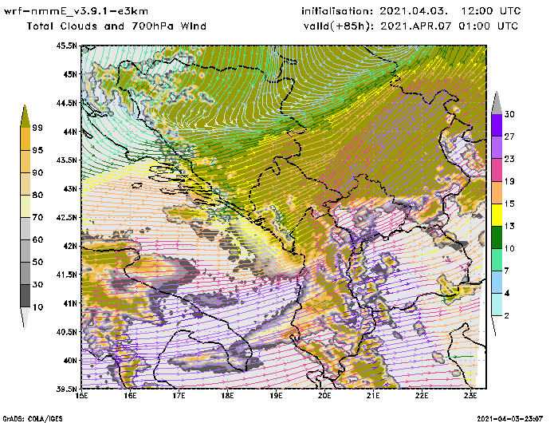This screenshot has height=423, width=558.
Task: Click the olive arrow above cloud legend
Action: pos(25,117)
